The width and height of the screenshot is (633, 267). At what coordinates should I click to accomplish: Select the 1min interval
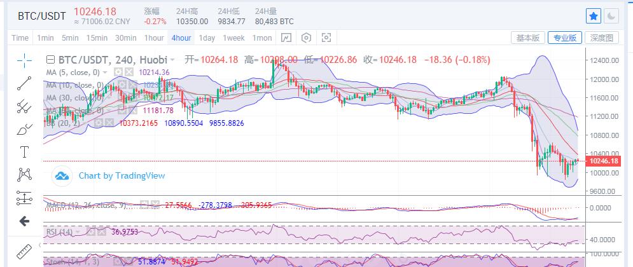[45, 38]
